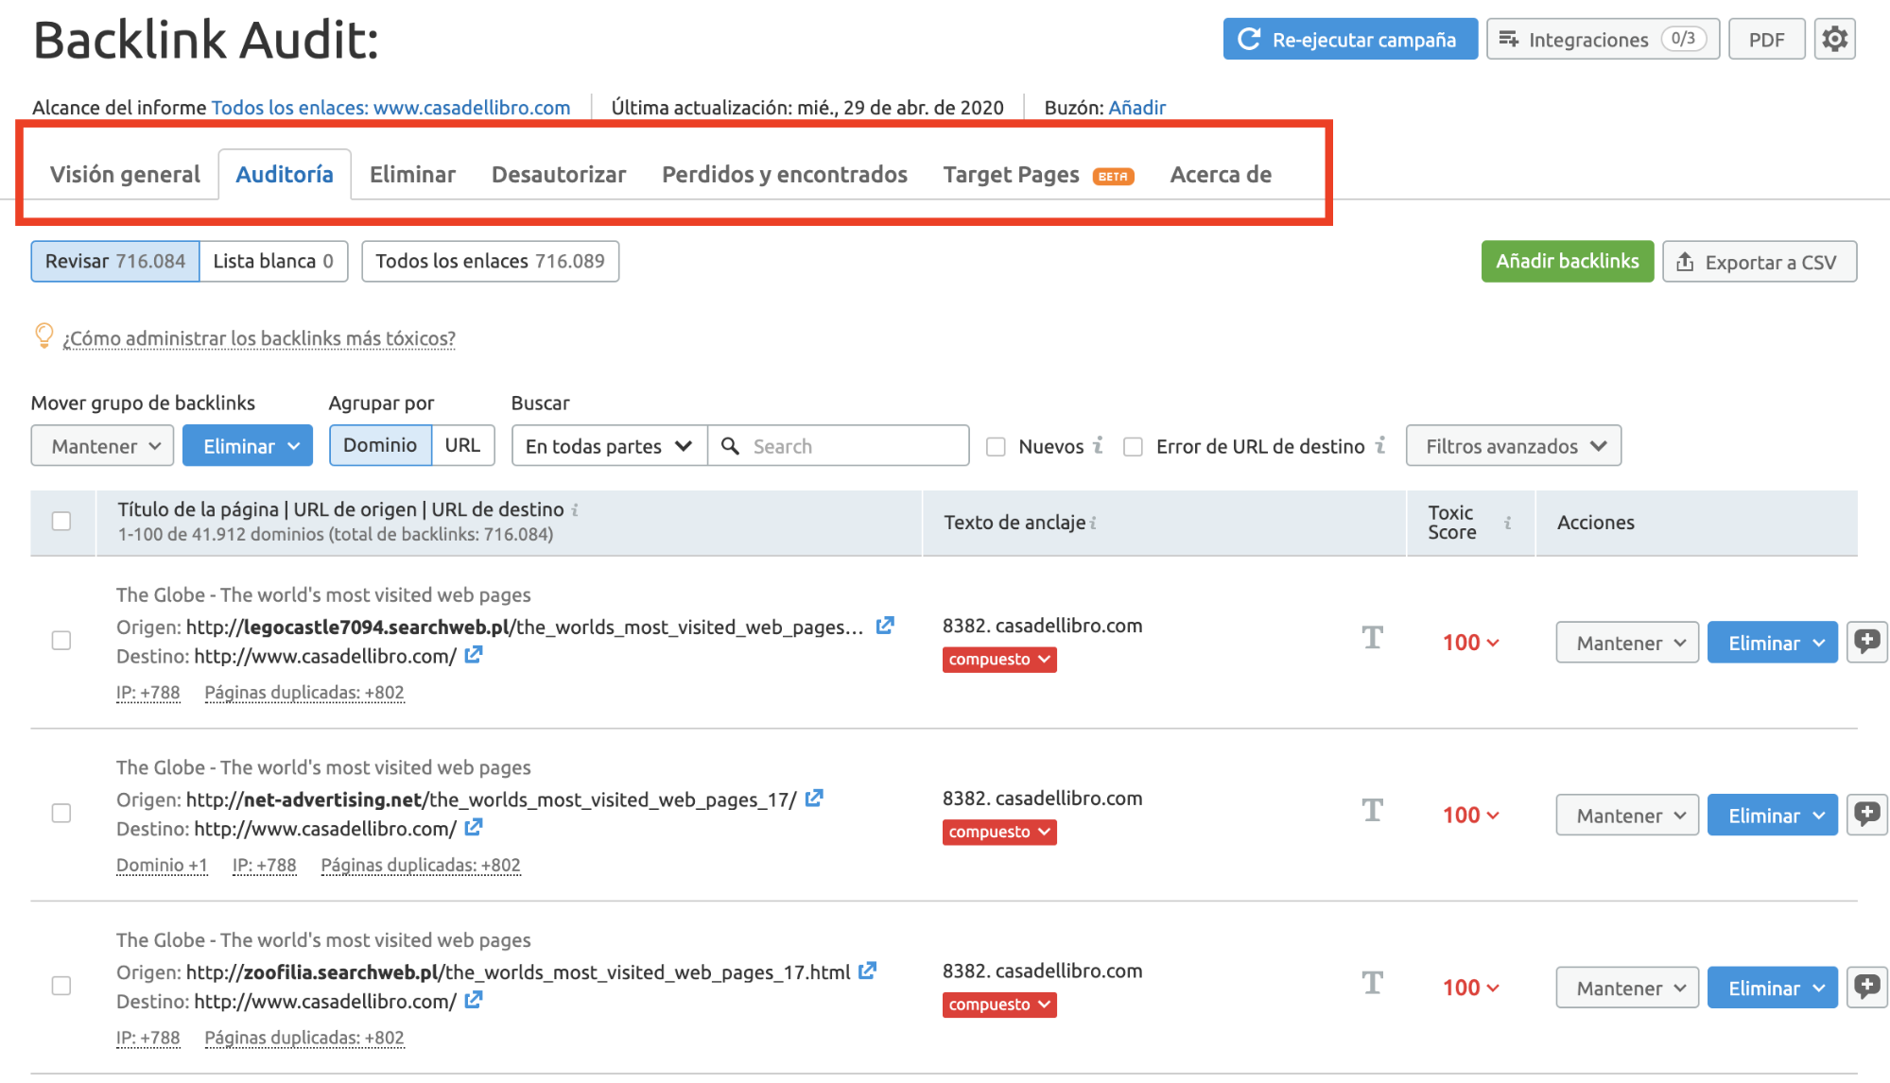The height and width of the screenshot is (1083, 1890).
Task: Click Re-ejecutar campaña button
Action: pos(1349,40)
